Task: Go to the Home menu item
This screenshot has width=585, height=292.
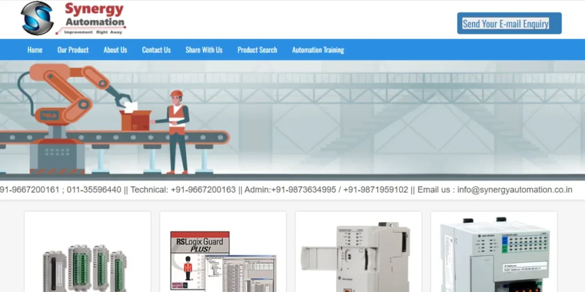Action: coord(35,50)
